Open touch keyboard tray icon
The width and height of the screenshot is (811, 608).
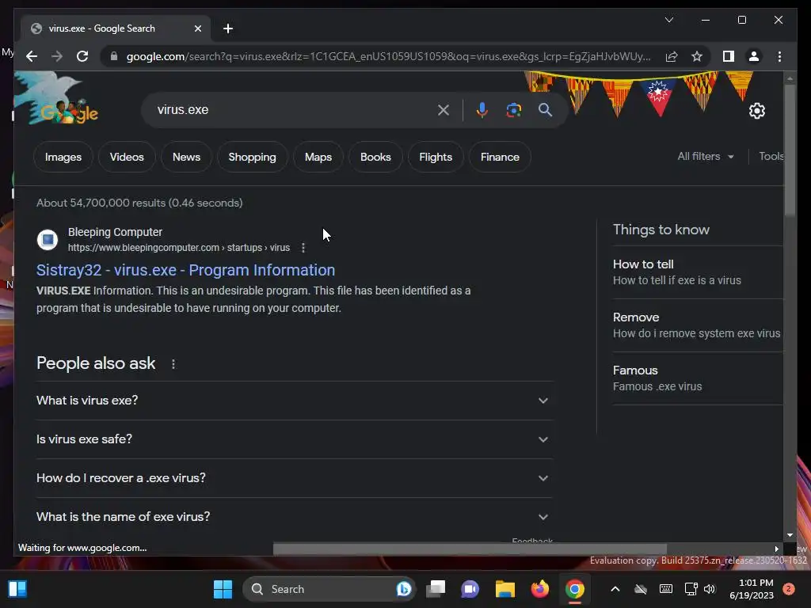click(x=666, y=589)
